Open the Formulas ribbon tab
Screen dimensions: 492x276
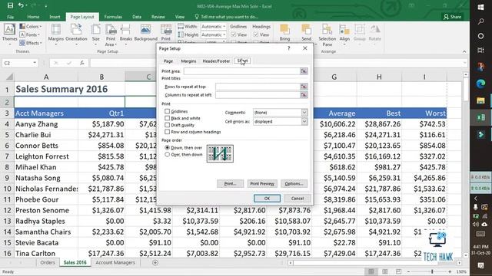point(113,17)
